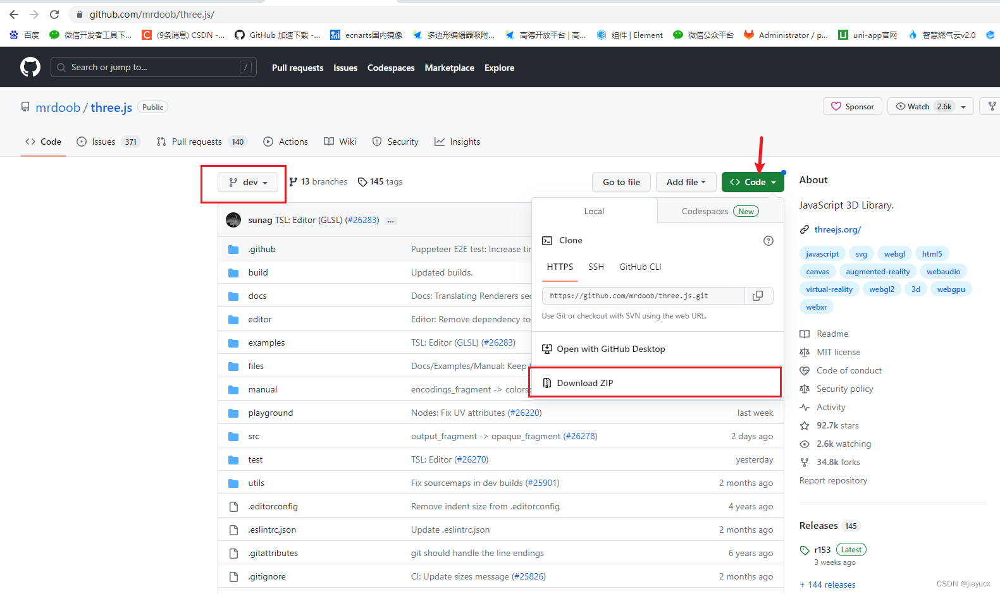Click the Search or jump to field
Screen dimensions: 1000x594
pyautogui.click(x=153, y=67)
